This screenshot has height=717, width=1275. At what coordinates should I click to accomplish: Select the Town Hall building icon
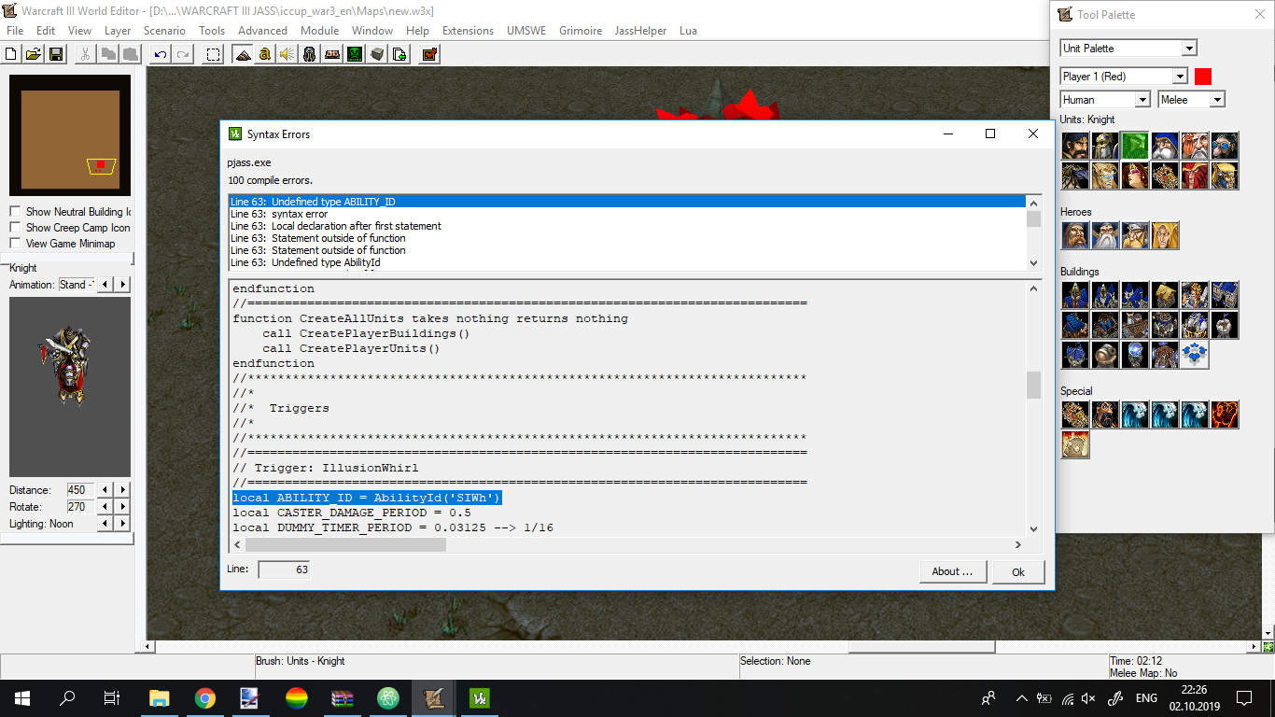[1075, 295]
